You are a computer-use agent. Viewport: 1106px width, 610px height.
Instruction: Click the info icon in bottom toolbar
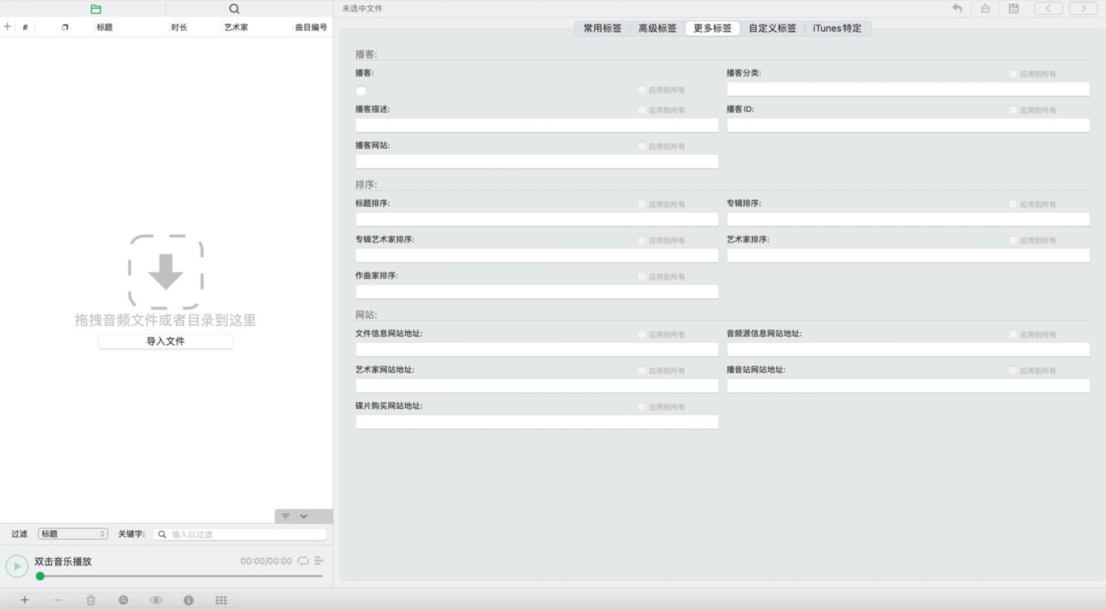[x=189, y=600]
